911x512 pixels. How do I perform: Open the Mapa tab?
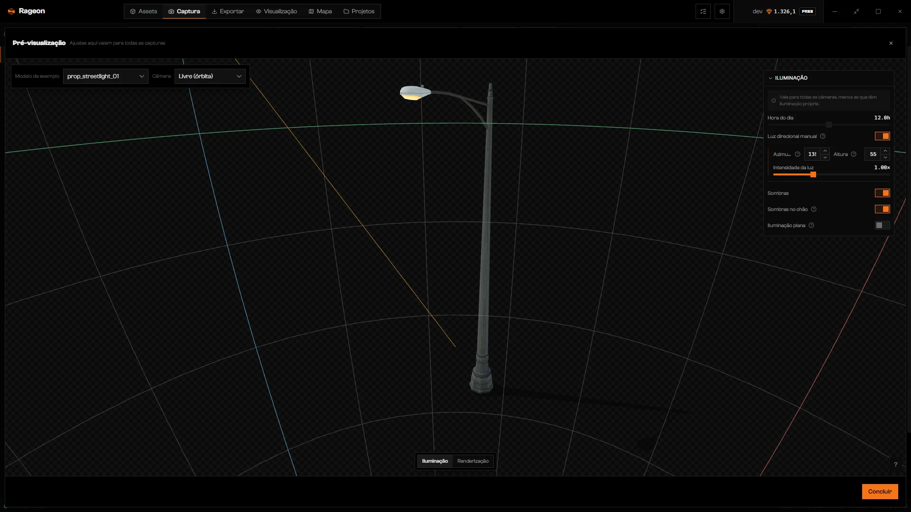pos(320,11)
